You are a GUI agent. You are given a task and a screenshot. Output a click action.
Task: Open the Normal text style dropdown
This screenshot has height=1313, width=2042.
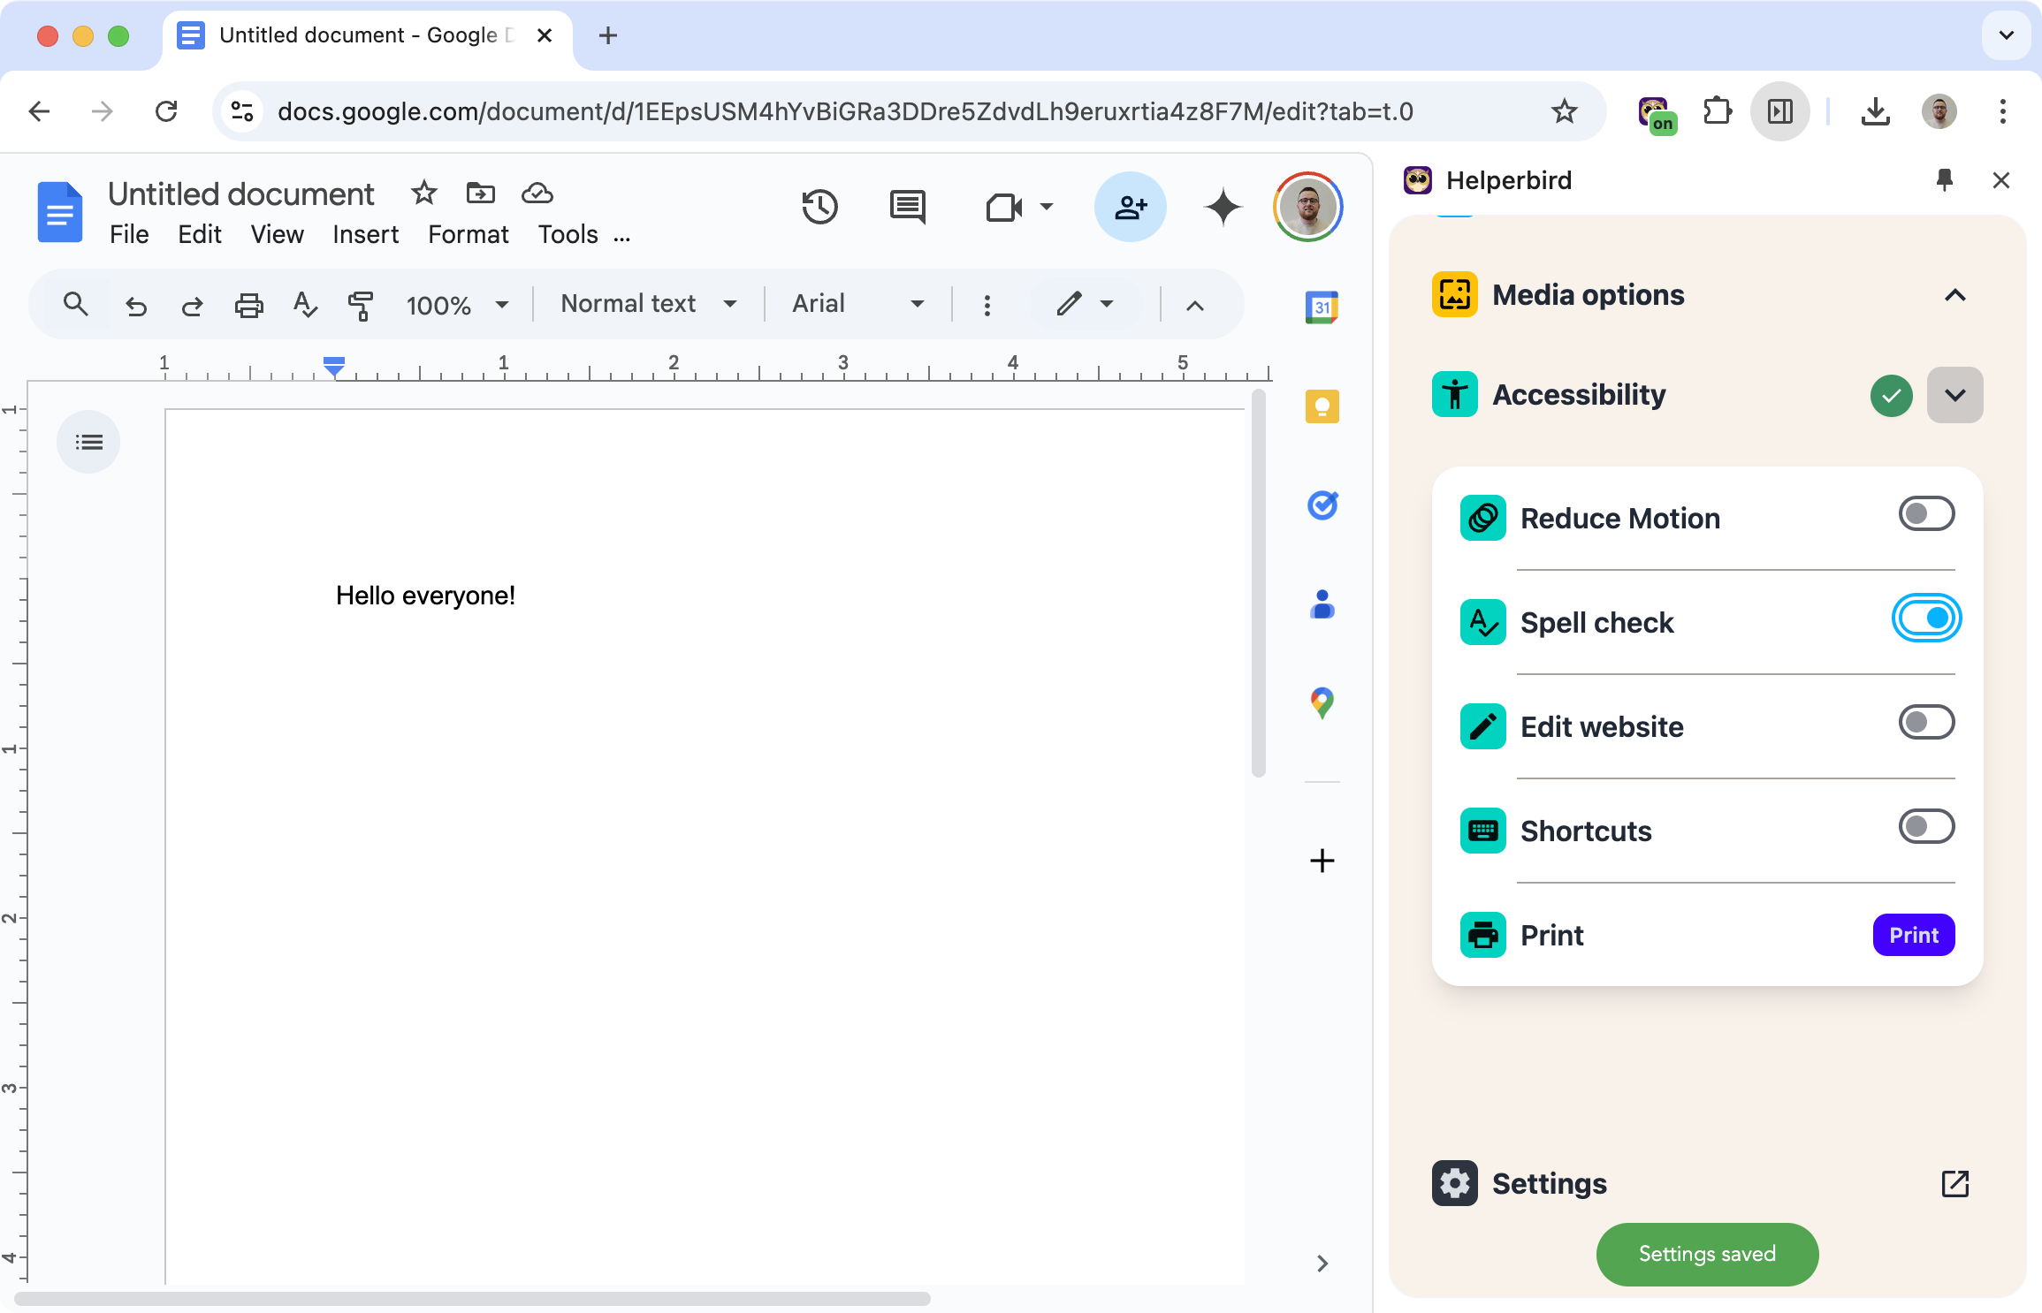click(648, 304)
